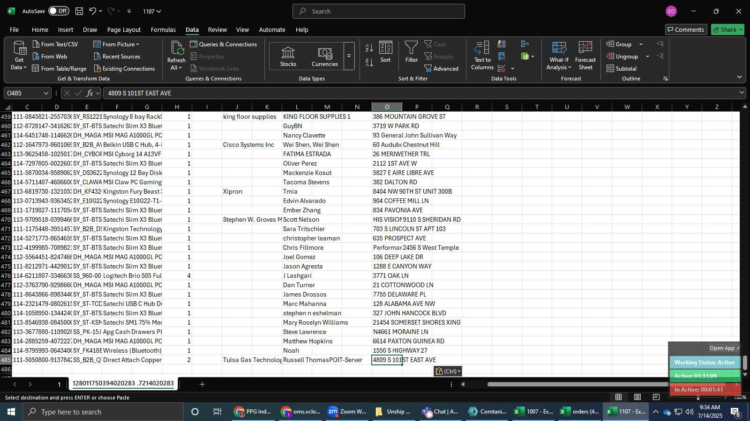Sort descending Z to A
750x421 pixels.
coord(369,62)
